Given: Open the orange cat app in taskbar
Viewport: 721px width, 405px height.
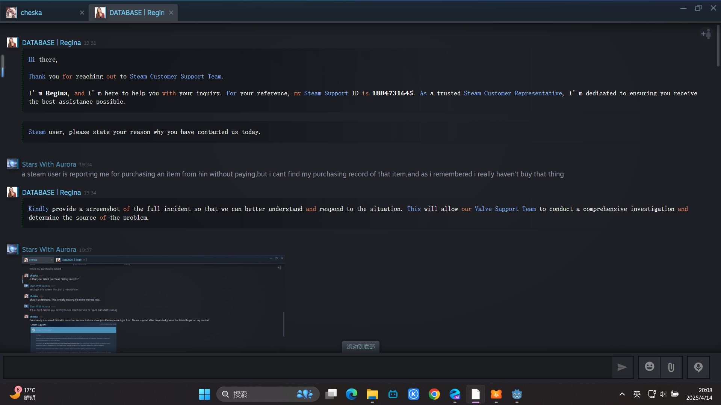Looking at the screenshot, I should [496, 394].
